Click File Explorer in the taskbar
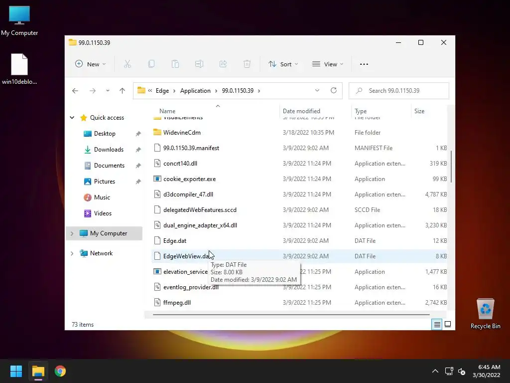The image size is (510, 383). (38, 371)
